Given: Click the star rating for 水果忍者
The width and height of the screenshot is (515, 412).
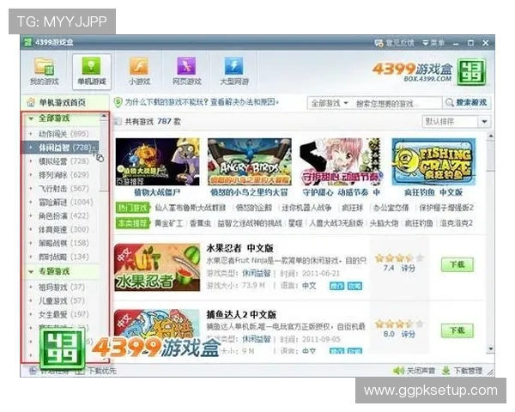Looking at the screenshot, I should 399,257.
